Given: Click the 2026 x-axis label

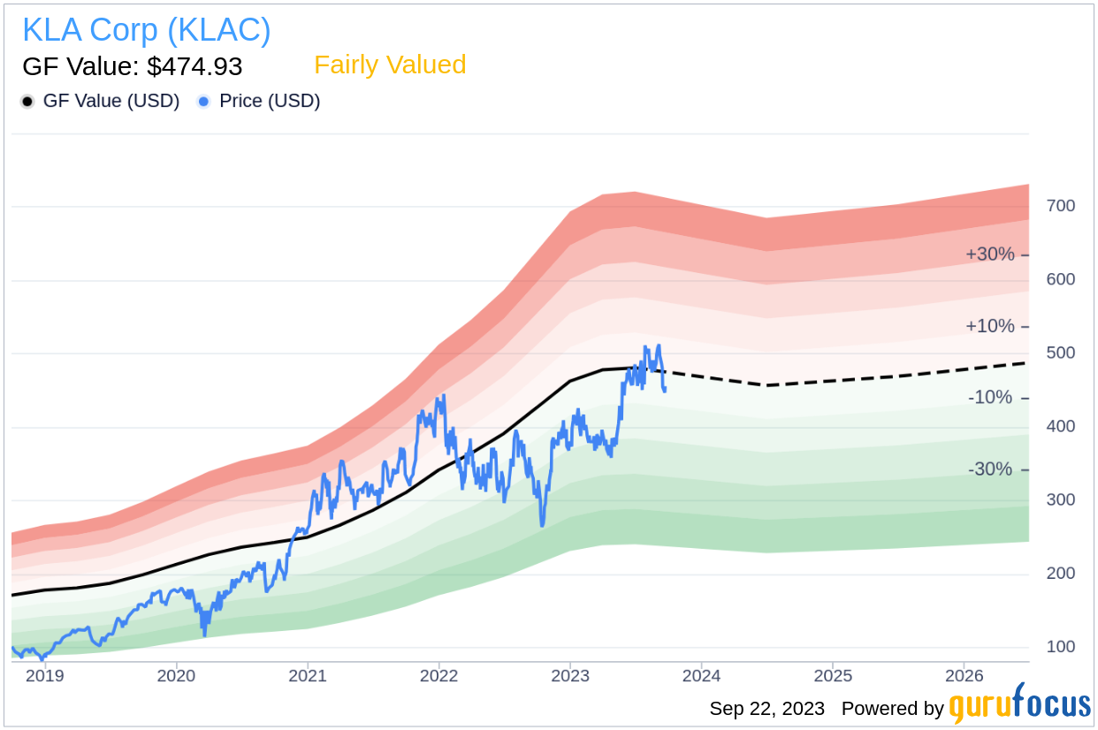Looking at the screenshot, I should [965, 676].
